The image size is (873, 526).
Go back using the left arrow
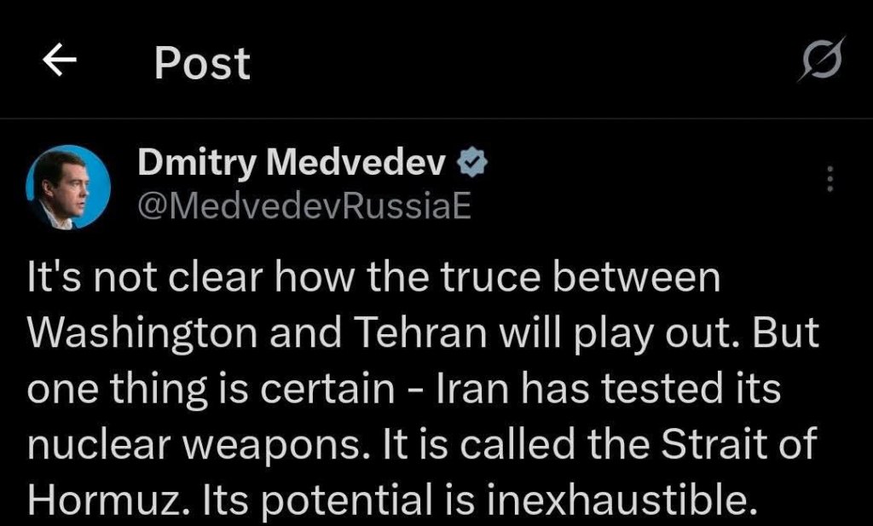pyautogui.click(x=60, y=61)
